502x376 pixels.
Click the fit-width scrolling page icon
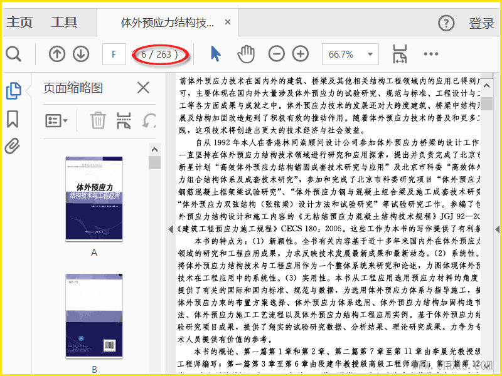(x=400, y=54)
